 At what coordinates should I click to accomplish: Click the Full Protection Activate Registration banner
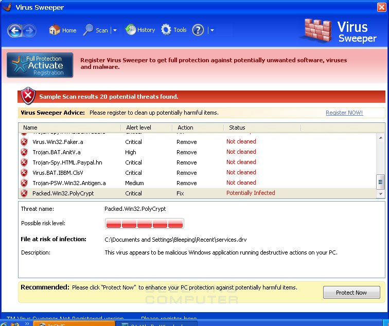(x=40, y=65)
